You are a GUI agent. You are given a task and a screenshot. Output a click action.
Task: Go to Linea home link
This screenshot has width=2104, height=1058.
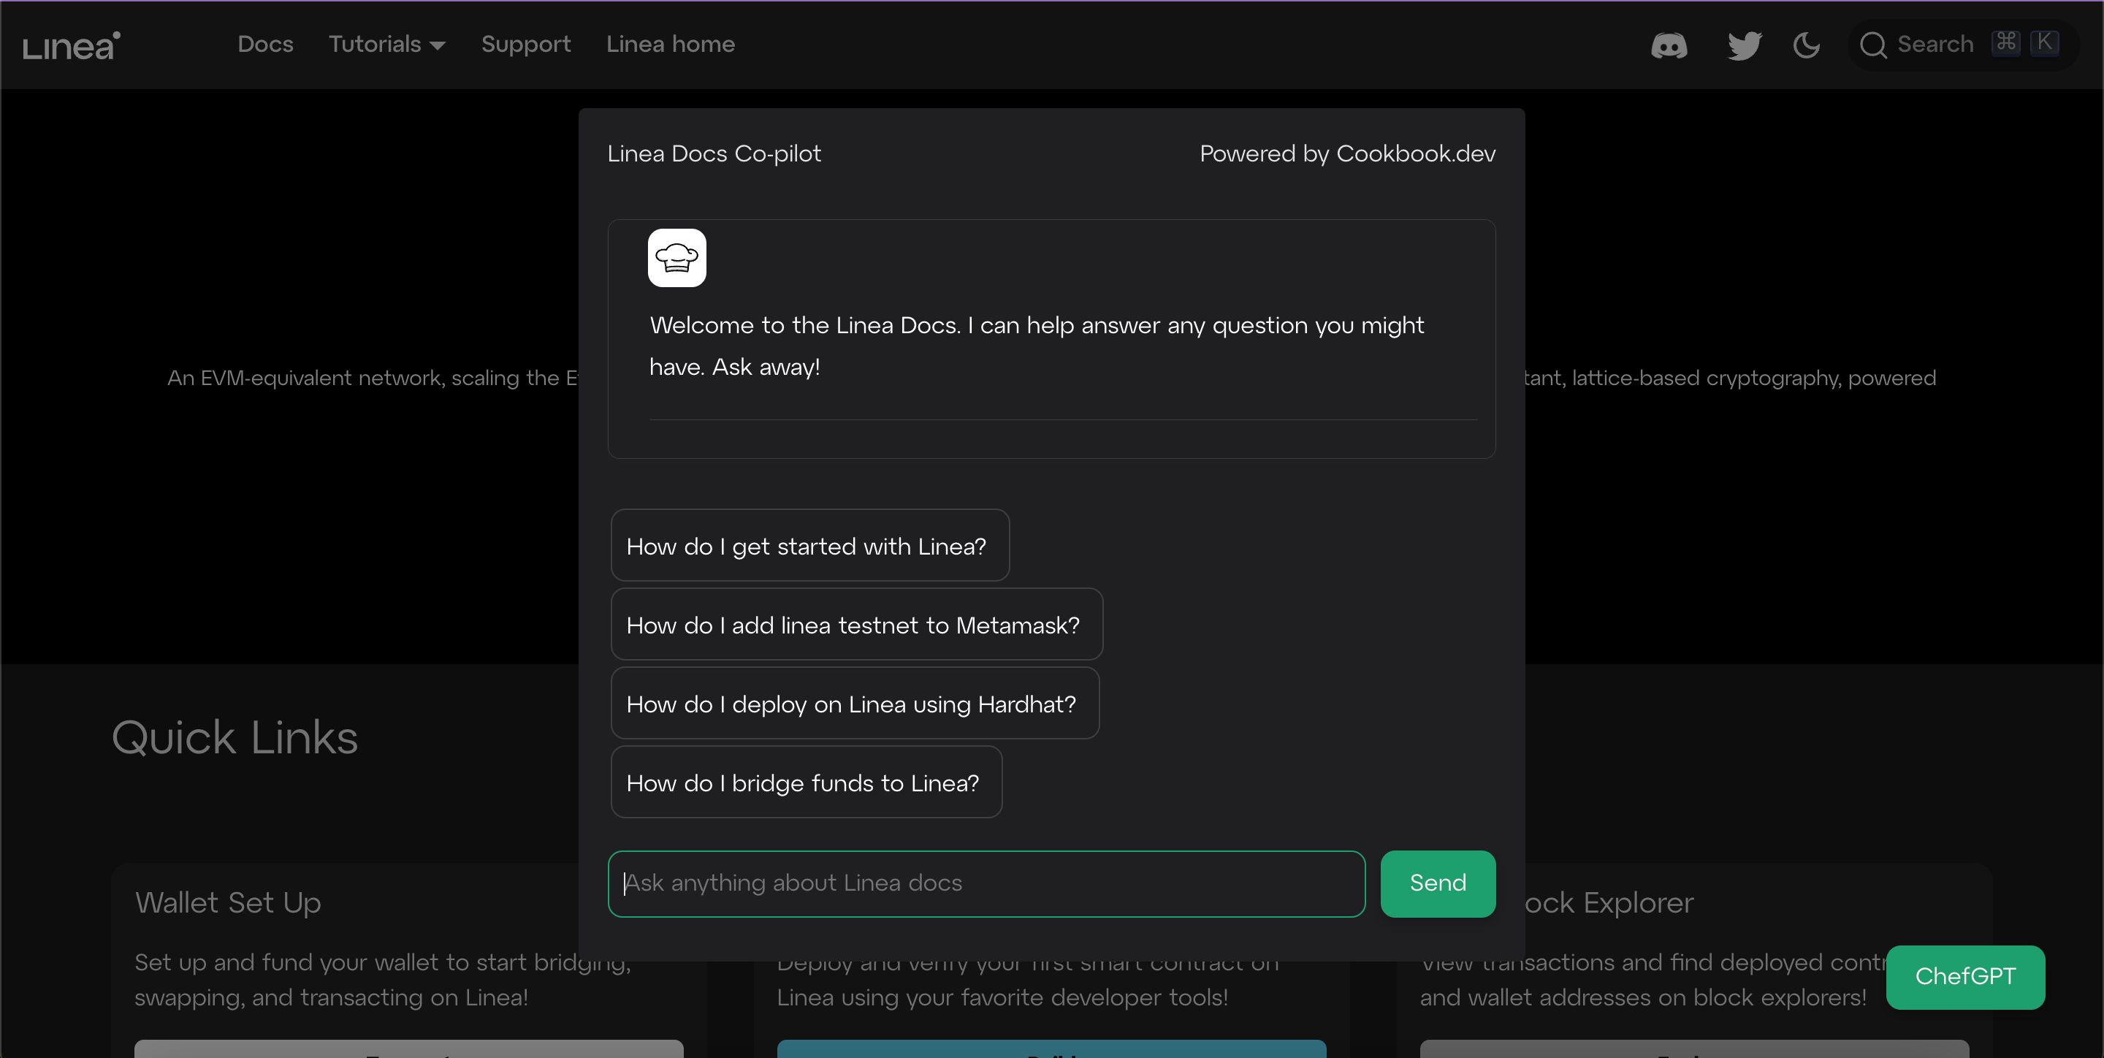pyautogui.click(x=671, y=44)
